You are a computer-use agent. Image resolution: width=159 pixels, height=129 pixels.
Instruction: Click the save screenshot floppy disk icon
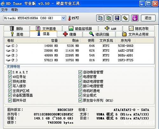[117, 18]
